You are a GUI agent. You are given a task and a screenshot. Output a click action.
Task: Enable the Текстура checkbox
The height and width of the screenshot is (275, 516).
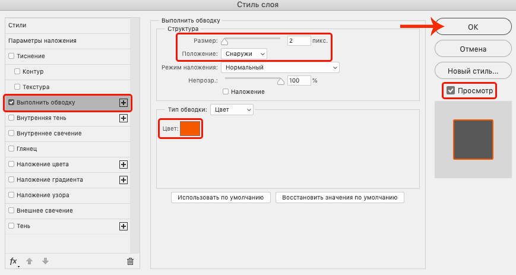(x=17, y=87)
